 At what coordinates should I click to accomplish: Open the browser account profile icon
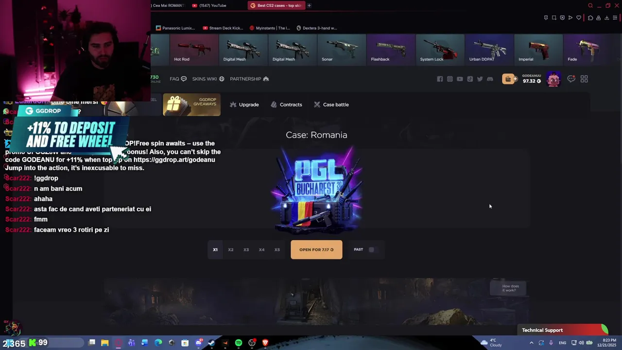[599, 17]
